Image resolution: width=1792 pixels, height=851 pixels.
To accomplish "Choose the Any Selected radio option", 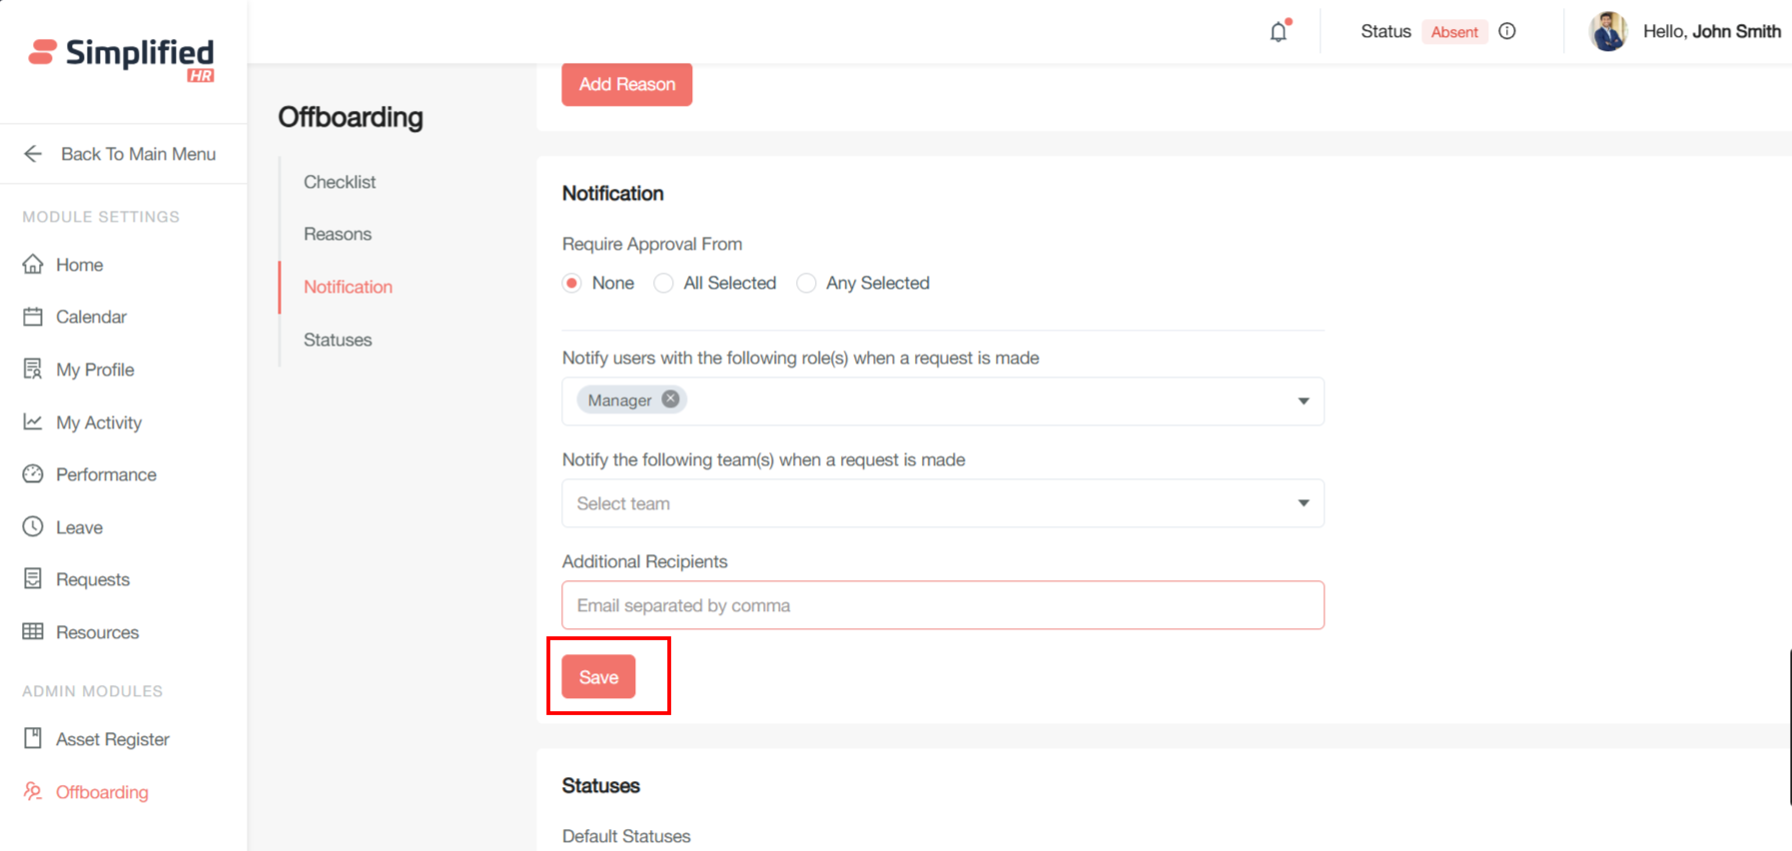I will pos(806,284).
